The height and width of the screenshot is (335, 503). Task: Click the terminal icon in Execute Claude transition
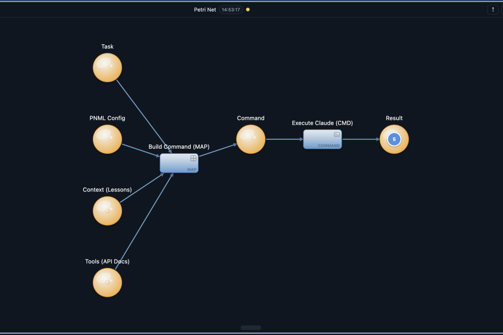click(x=337, y=135)
